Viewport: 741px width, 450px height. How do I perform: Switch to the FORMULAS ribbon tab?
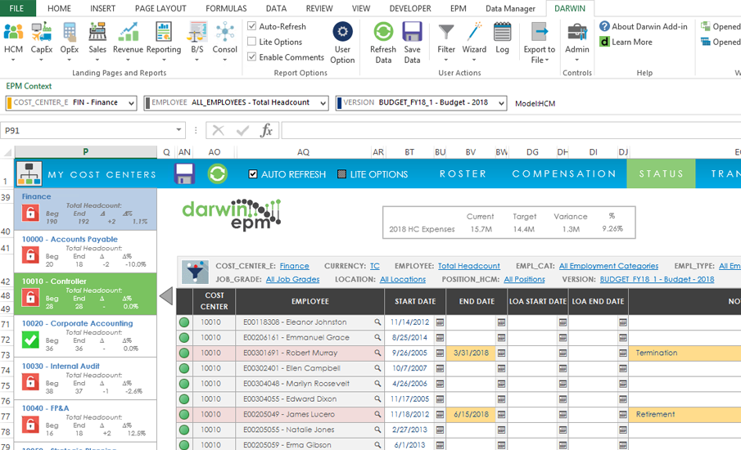click(x=226, y=8)
